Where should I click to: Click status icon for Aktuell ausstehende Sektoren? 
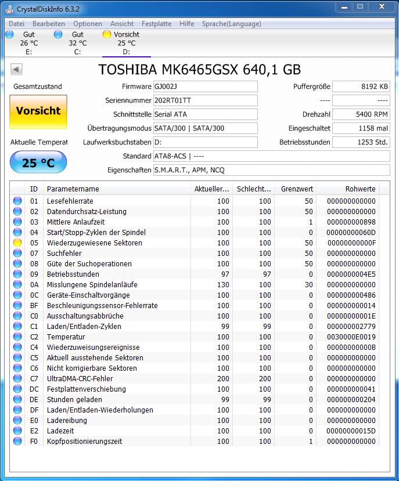click(17, 357)
